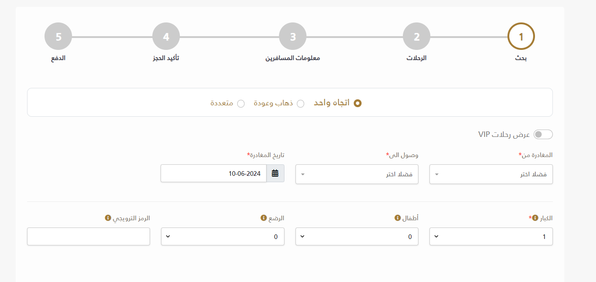The width and height of the screenshot is (596, 282).
Task: Select the متعددة trip radio option
Action: tap(241, 103)
